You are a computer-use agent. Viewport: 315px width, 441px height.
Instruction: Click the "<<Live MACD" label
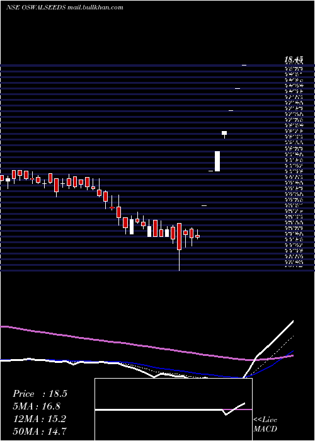click(265, 424)
